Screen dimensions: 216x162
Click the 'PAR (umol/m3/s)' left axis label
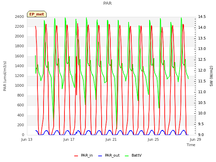(5, 76)
